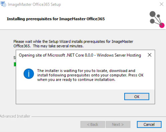Viewport: 166px width, 132px height.
Task: Click the partially hidden status label
Action: [x=15, y=58]
